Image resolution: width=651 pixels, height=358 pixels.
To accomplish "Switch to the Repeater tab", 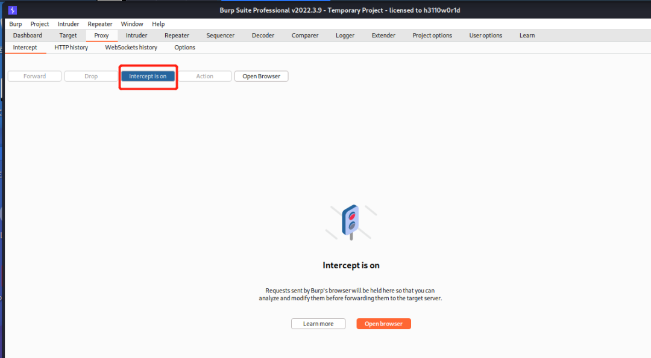I will [177, 35].
